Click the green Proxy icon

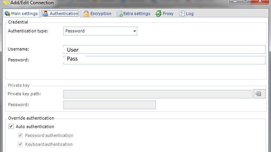[159, 14]
